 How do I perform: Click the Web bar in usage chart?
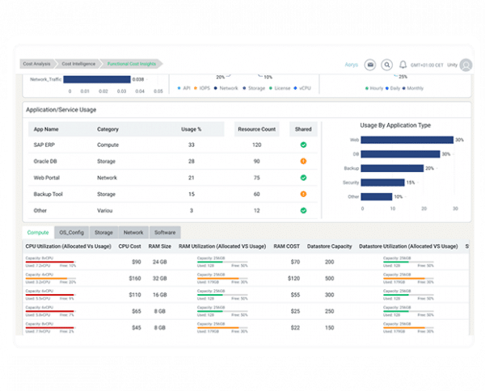(407, 140)
